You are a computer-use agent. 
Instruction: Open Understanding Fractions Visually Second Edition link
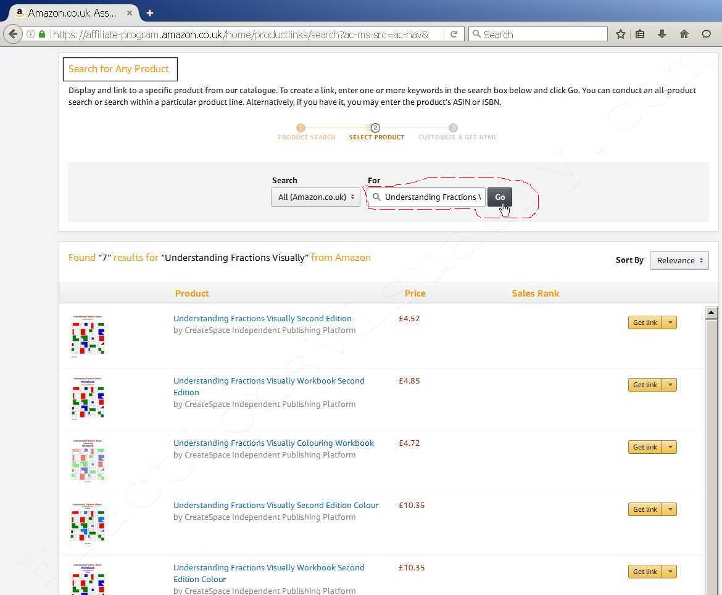[x=262, y=318]
